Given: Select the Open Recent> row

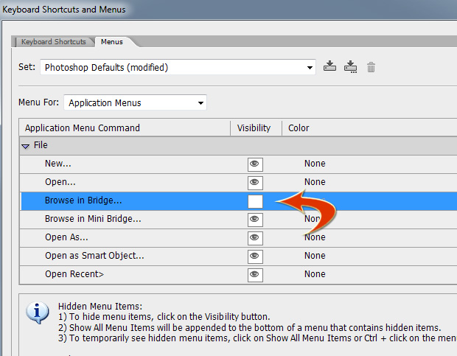Looking at the screenshot, I should click(238, 275).
